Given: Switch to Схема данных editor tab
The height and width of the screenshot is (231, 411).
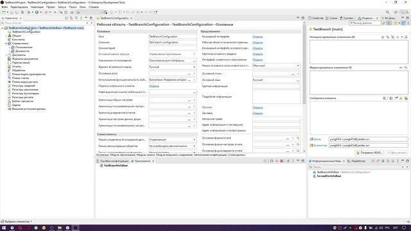Looking at the screenshot, I should [236, 155].
